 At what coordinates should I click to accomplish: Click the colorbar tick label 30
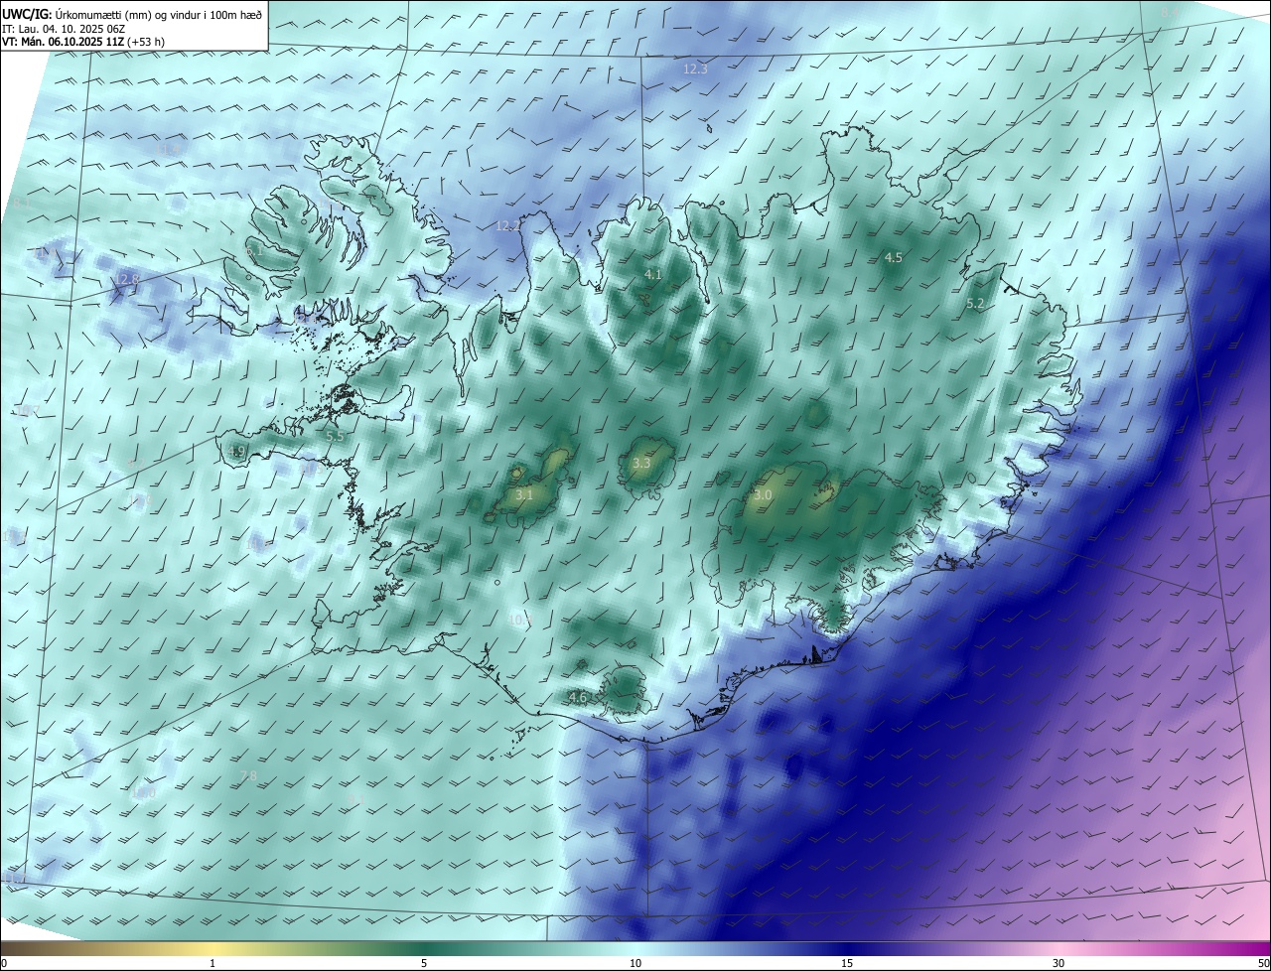pos(1059,963)
